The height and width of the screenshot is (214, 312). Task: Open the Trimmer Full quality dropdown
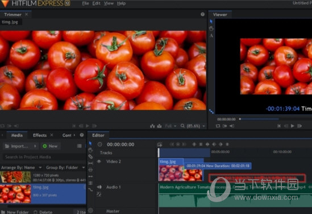pyautogui.click(x=170, y=126)
